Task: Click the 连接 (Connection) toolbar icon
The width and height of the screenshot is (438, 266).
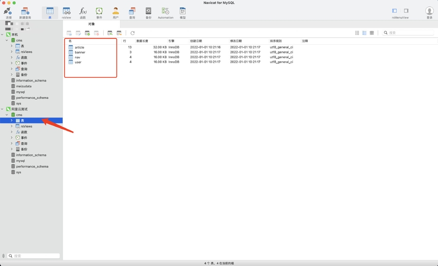Action: 8,12
